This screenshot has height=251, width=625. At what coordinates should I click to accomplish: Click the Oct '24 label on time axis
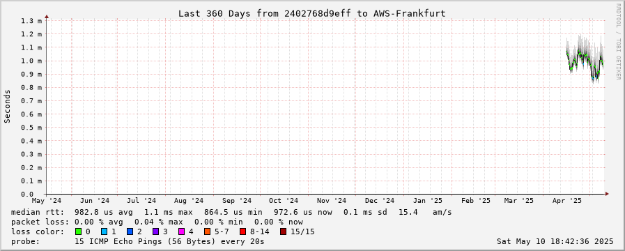click(x=284, y=200)
